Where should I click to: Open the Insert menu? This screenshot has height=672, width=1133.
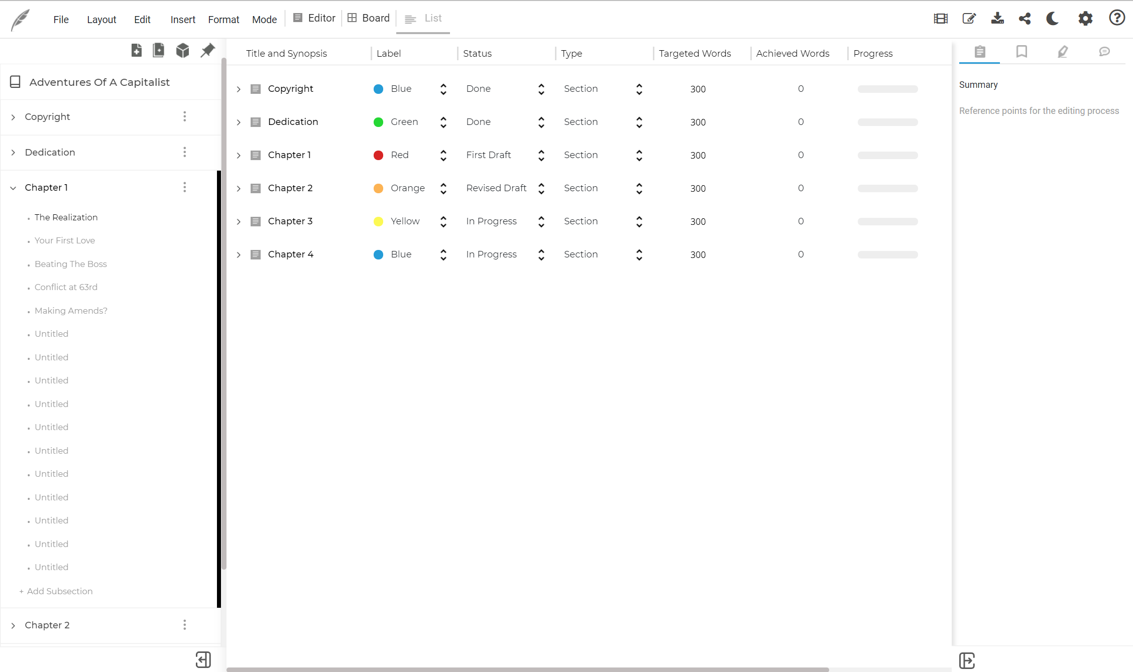coord(183,20)
